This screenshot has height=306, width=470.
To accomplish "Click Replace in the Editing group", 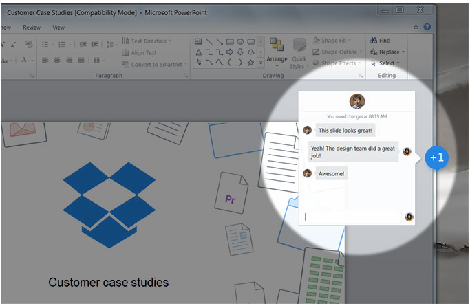I will pos(387,52).
